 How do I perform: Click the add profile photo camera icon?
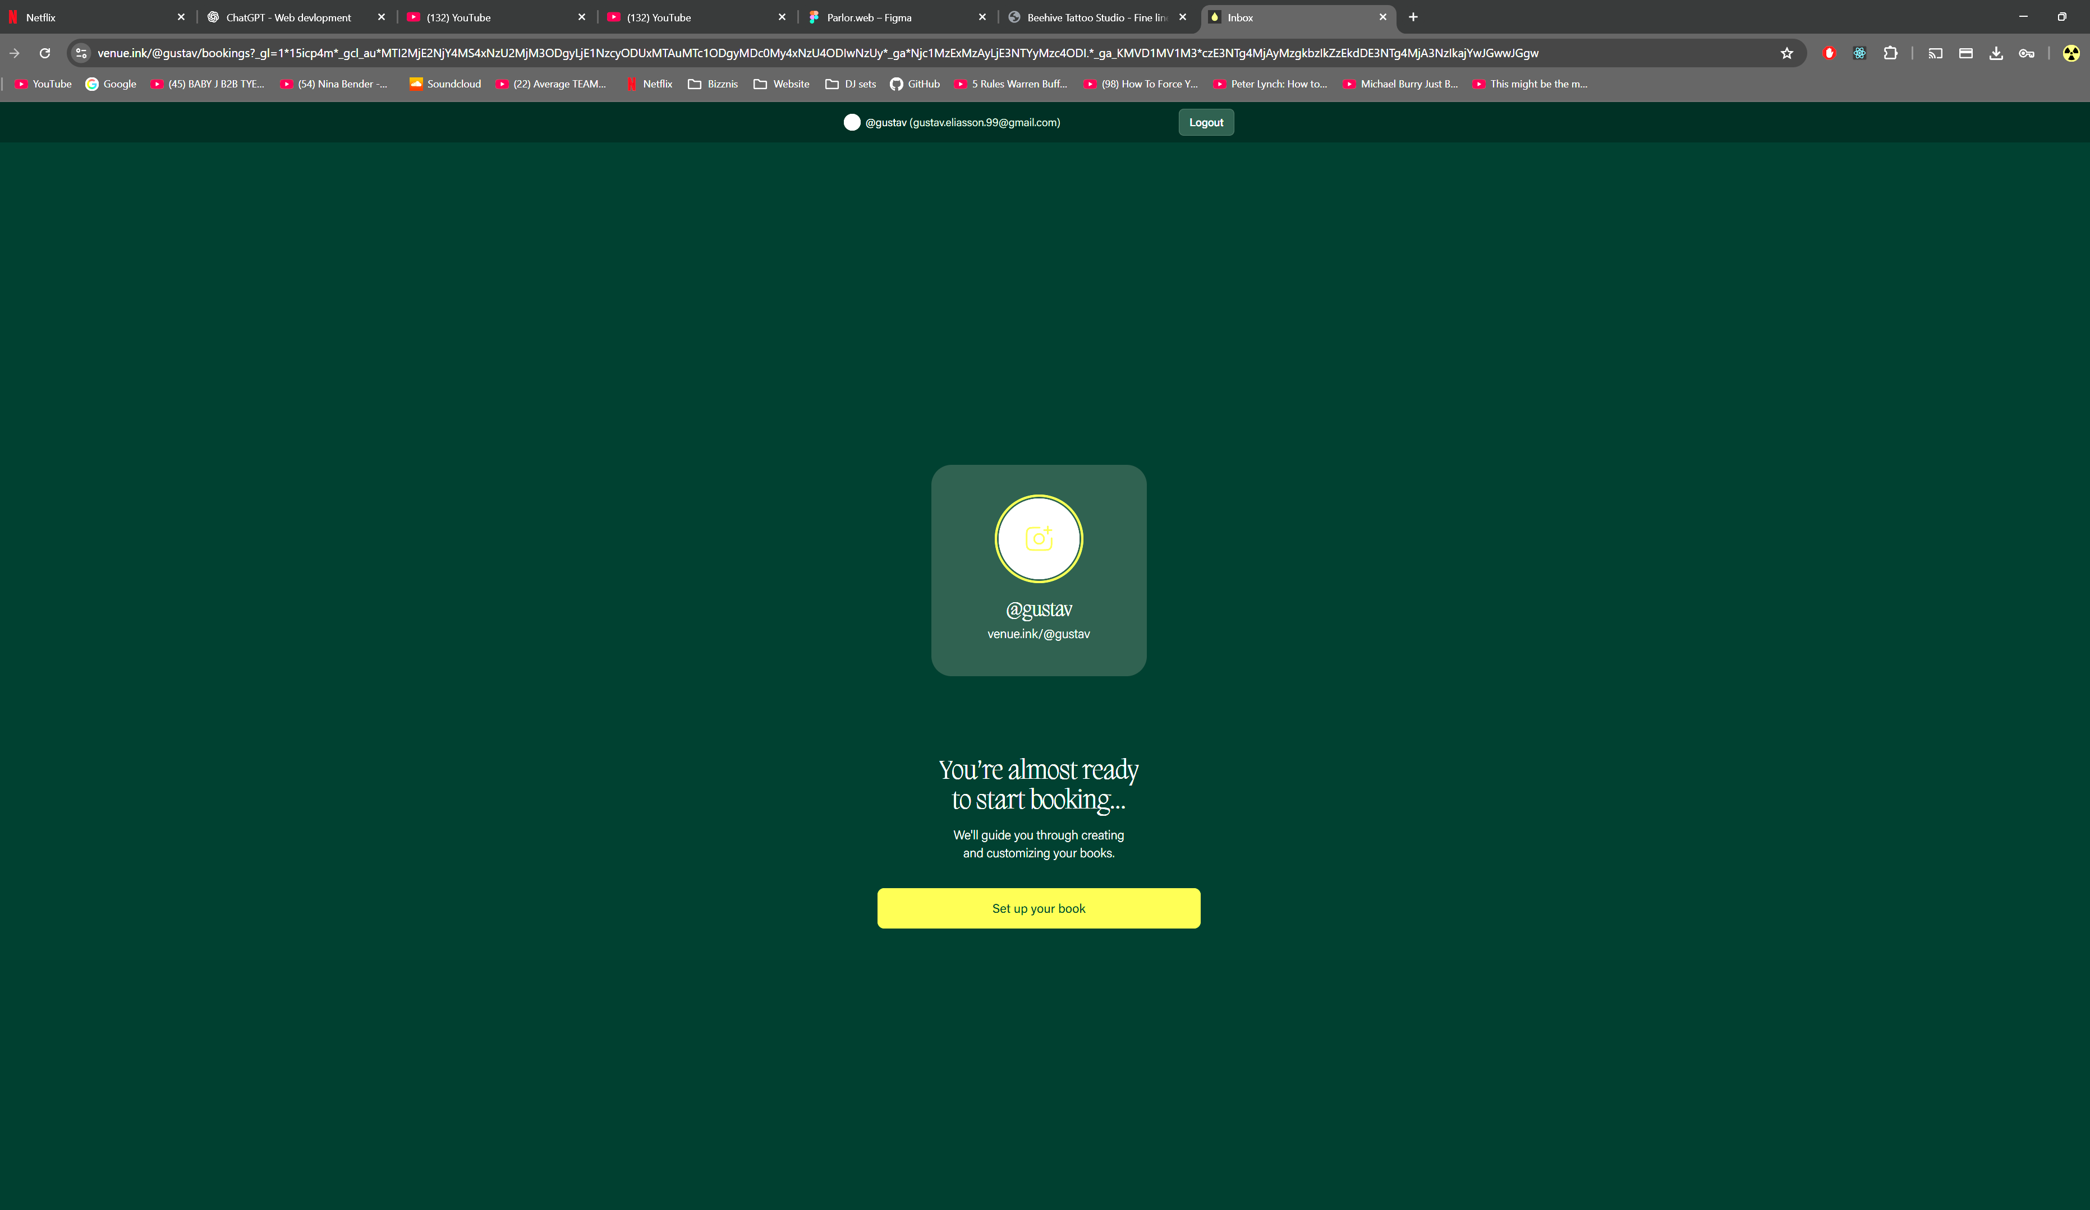tap(1039, 539)
